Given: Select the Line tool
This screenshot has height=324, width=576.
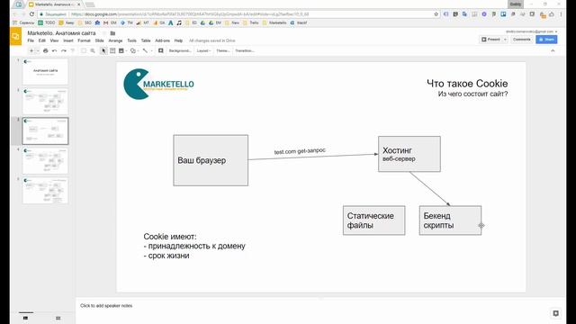Looking at the screenshot, I should [145, 50].
